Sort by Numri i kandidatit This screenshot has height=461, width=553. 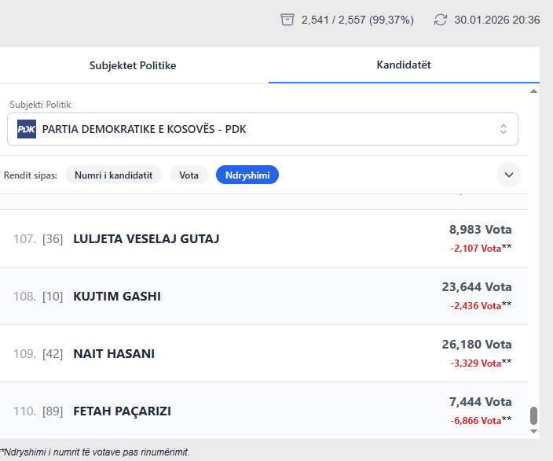coord(113,175)
